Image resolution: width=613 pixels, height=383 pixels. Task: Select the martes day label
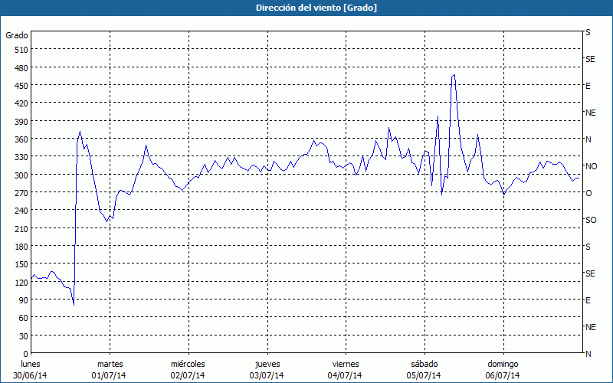click(110, 364)
